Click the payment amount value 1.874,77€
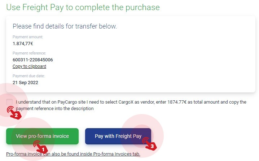 (23, 43)
